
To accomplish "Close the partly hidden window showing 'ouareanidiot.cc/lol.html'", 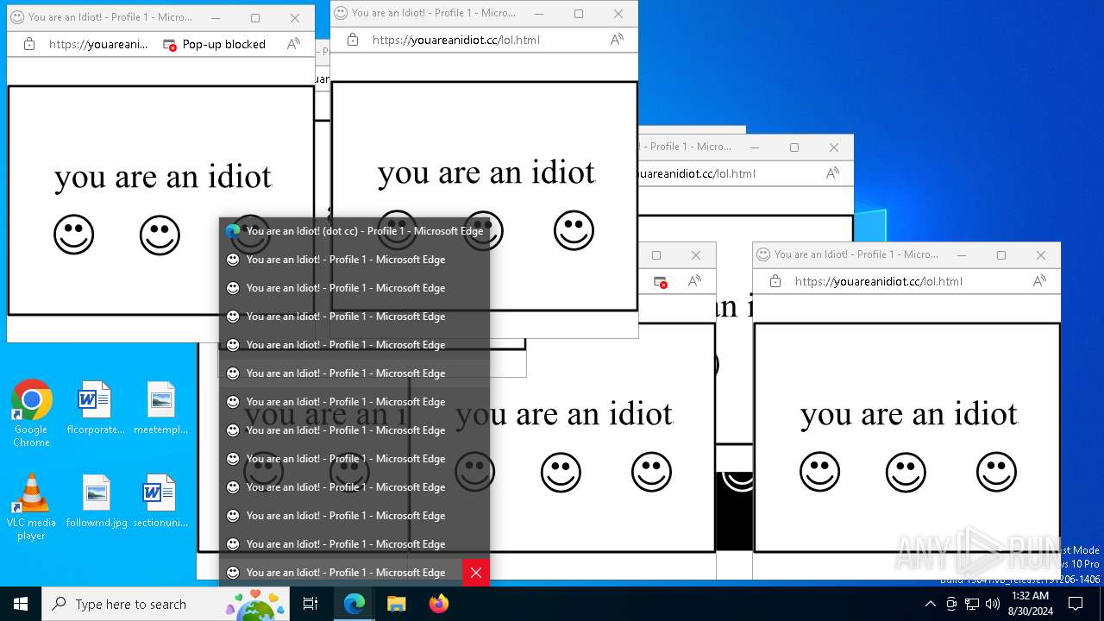I will pos(834,147).
